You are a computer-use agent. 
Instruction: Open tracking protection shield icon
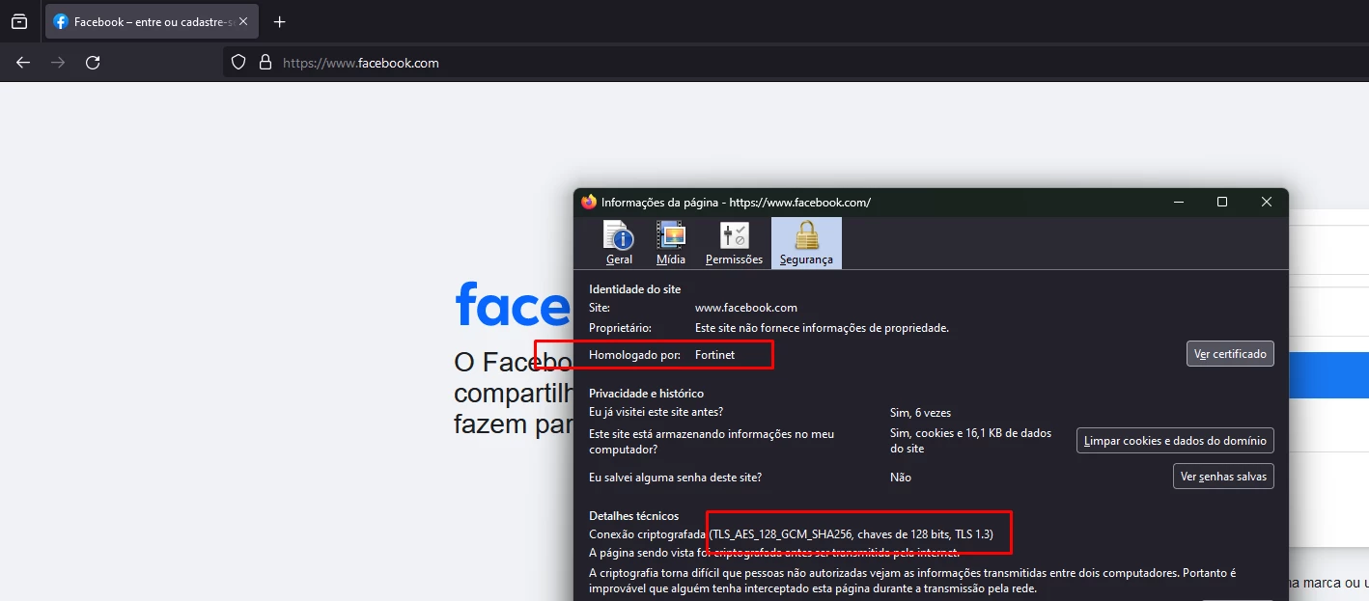[x=238, y=63]
